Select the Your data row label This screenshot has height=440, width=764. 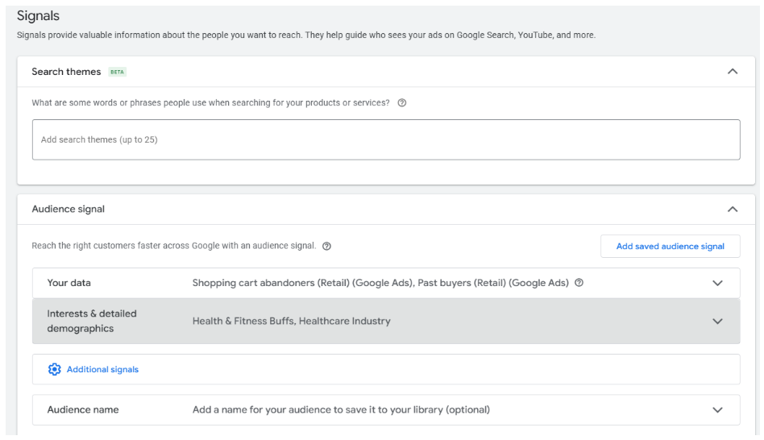(69, 283)
